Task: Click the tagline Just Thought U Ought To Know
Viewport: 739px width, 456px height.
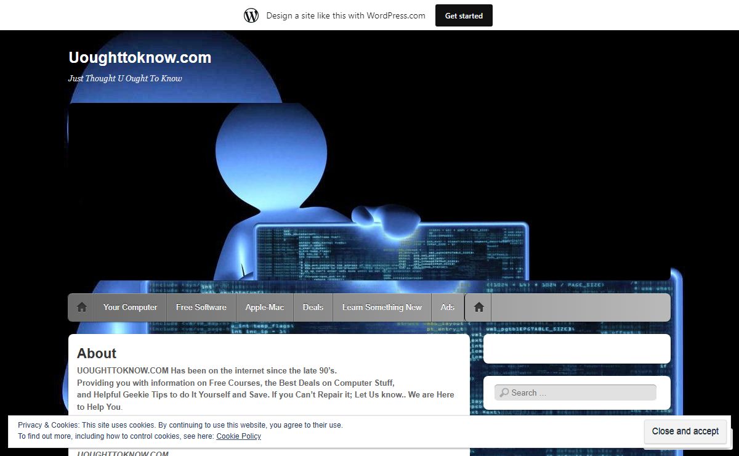Action: (x=125, y=78)
